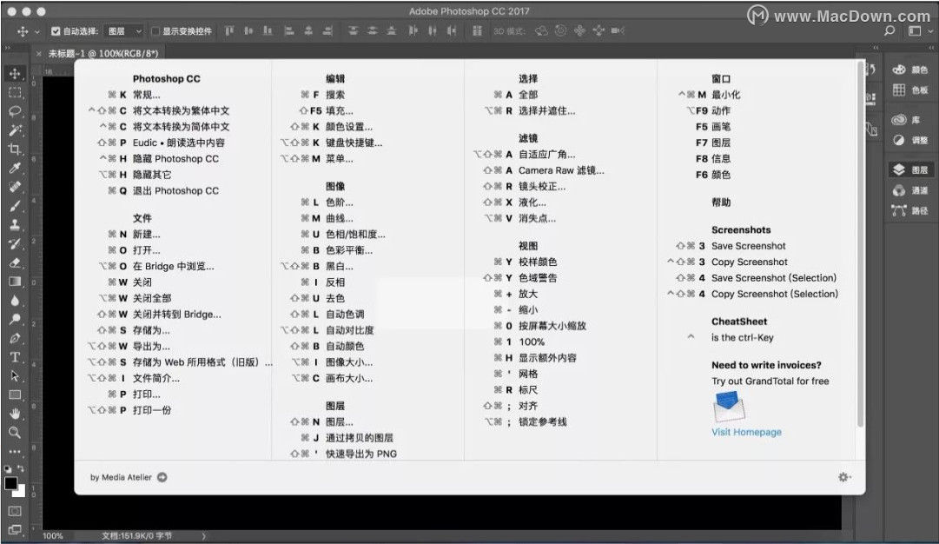Select the Eraser tool
Viewport: 939px width, 544px height.
15,262
